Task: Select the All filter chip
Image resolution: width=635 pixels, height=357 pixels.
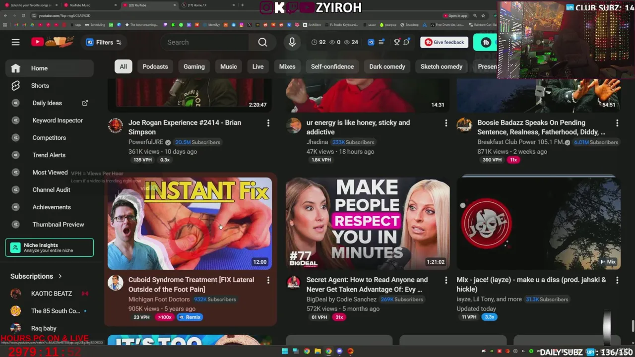Action: point(123,66)
